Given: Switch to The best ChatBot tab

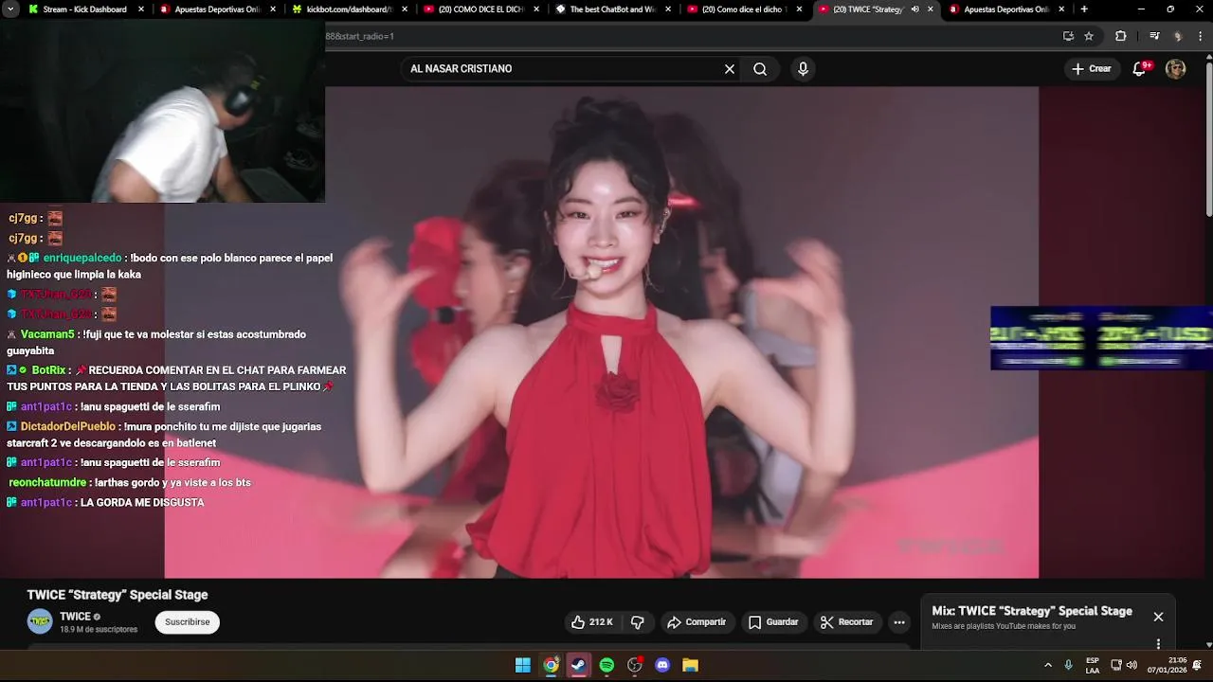Looking at the screenshot, I should click(613, 9).
